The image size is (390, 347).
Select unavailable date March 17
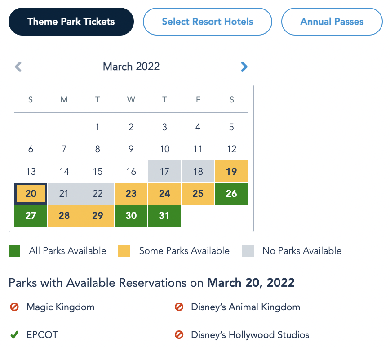click(x=164, y=172)
